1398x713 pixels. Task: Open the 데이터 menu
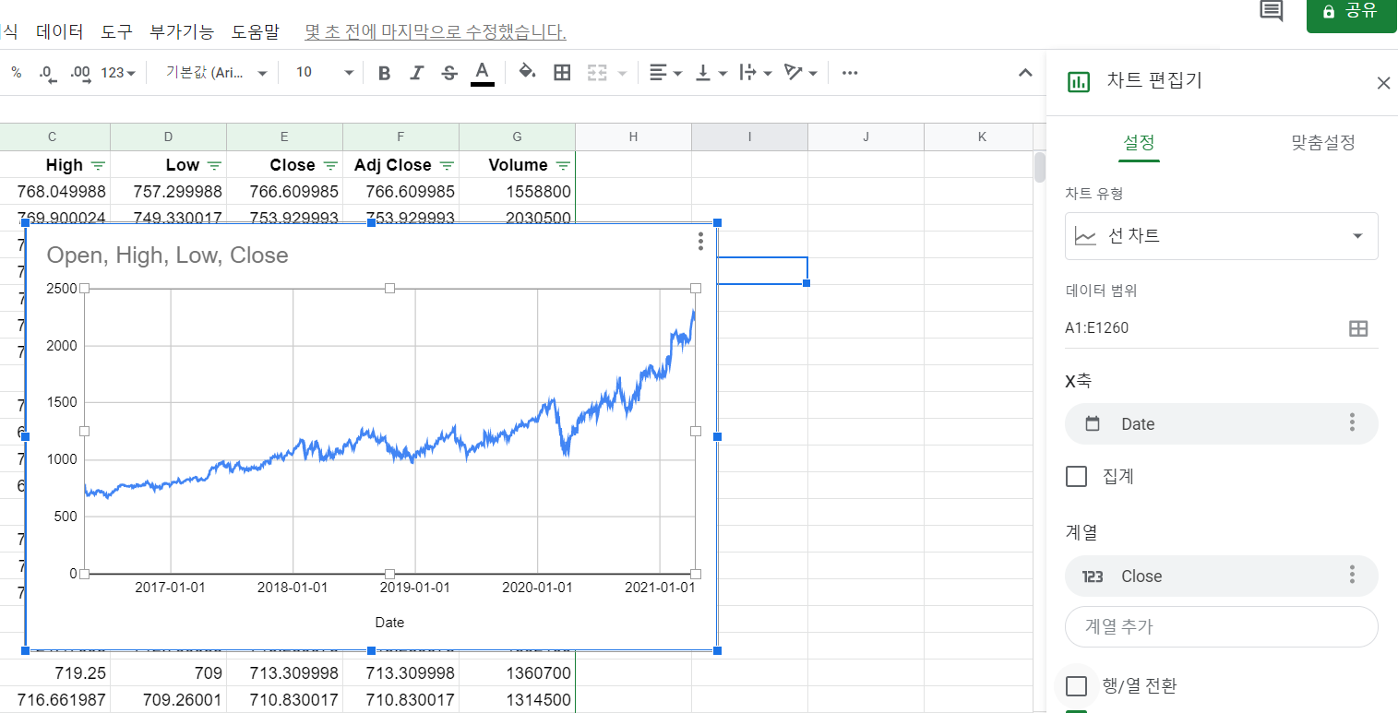click(60, 32)
